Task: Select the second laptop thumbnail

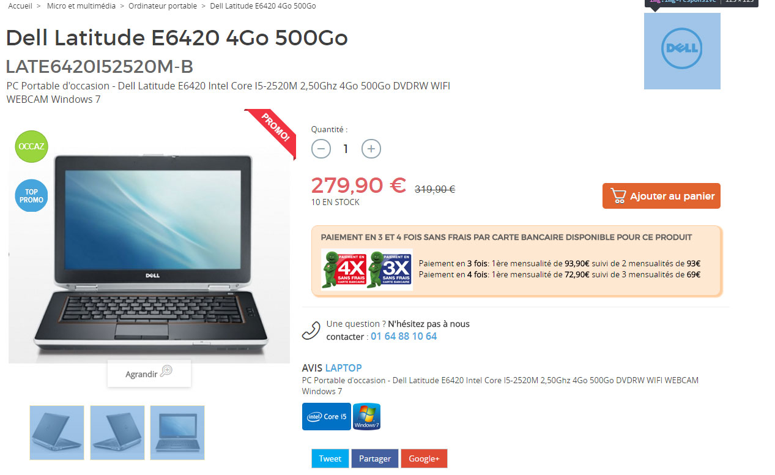Action: click(117, 433)
